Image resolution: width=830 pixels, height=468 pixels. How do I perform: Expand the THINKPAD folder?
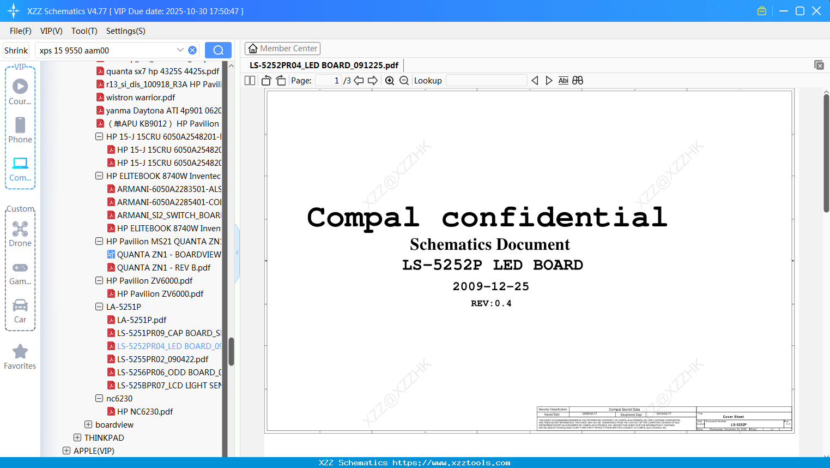pos(77,437)
